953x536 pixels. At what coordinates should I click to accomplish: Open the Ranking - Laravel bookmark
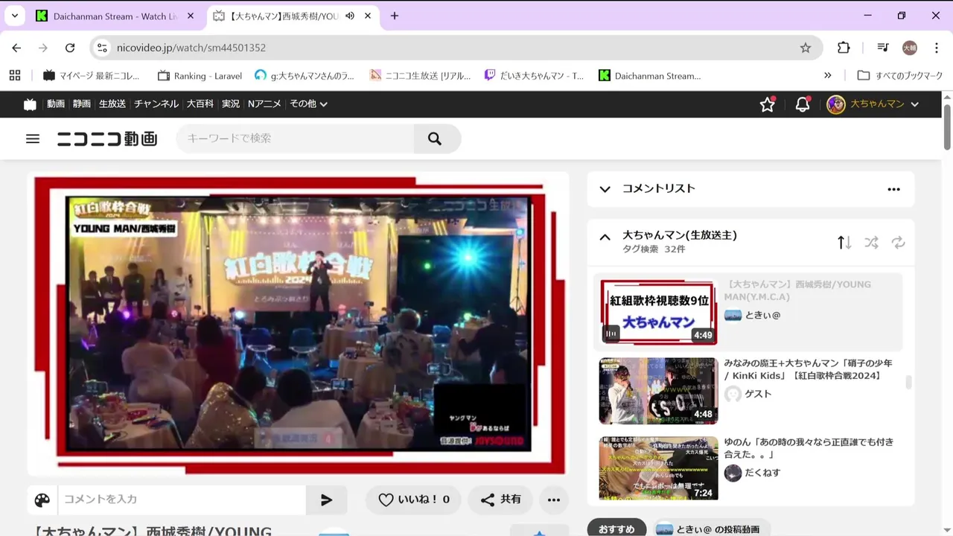[x=200, y=76]
